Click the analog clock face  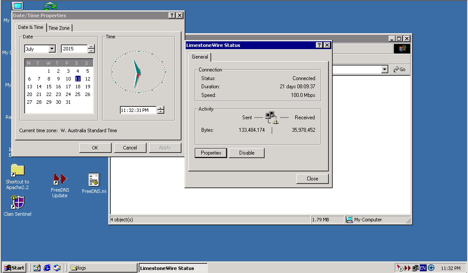click(138, 72)
